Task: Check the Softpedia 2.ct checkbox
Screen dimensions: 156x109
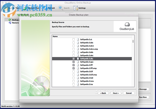Action: [x=74, y=40]
